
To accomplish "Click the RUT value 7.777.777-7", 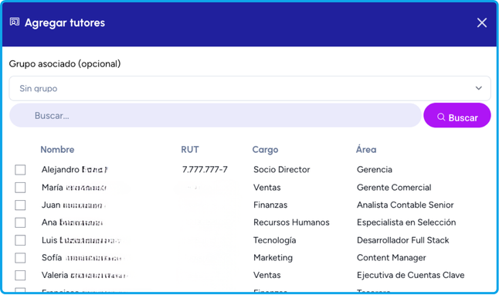I will [x=205, y=170].
